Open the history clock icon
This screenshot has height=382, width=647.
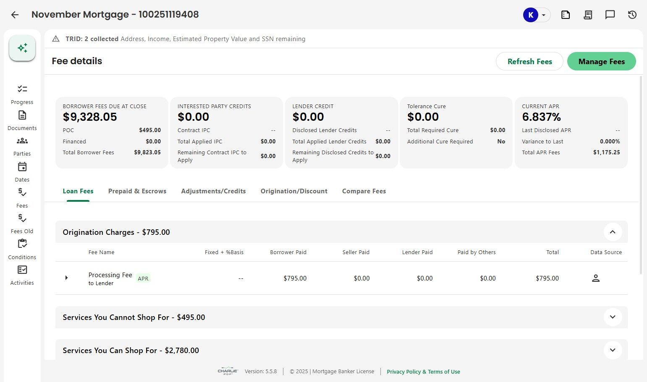[632, 15]
